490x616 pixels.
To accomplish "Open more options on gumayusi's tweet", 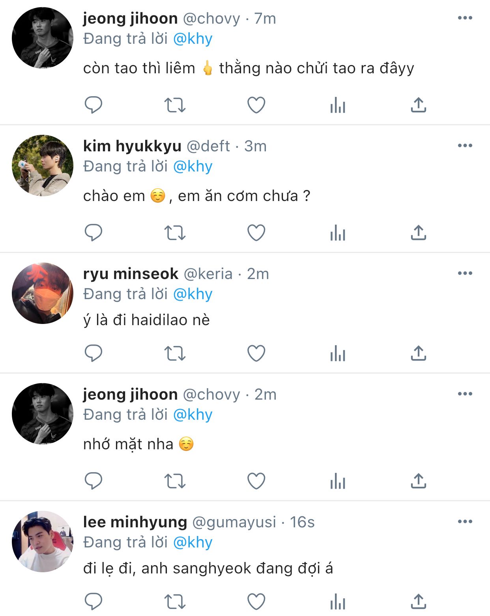I will click(465, 522).
